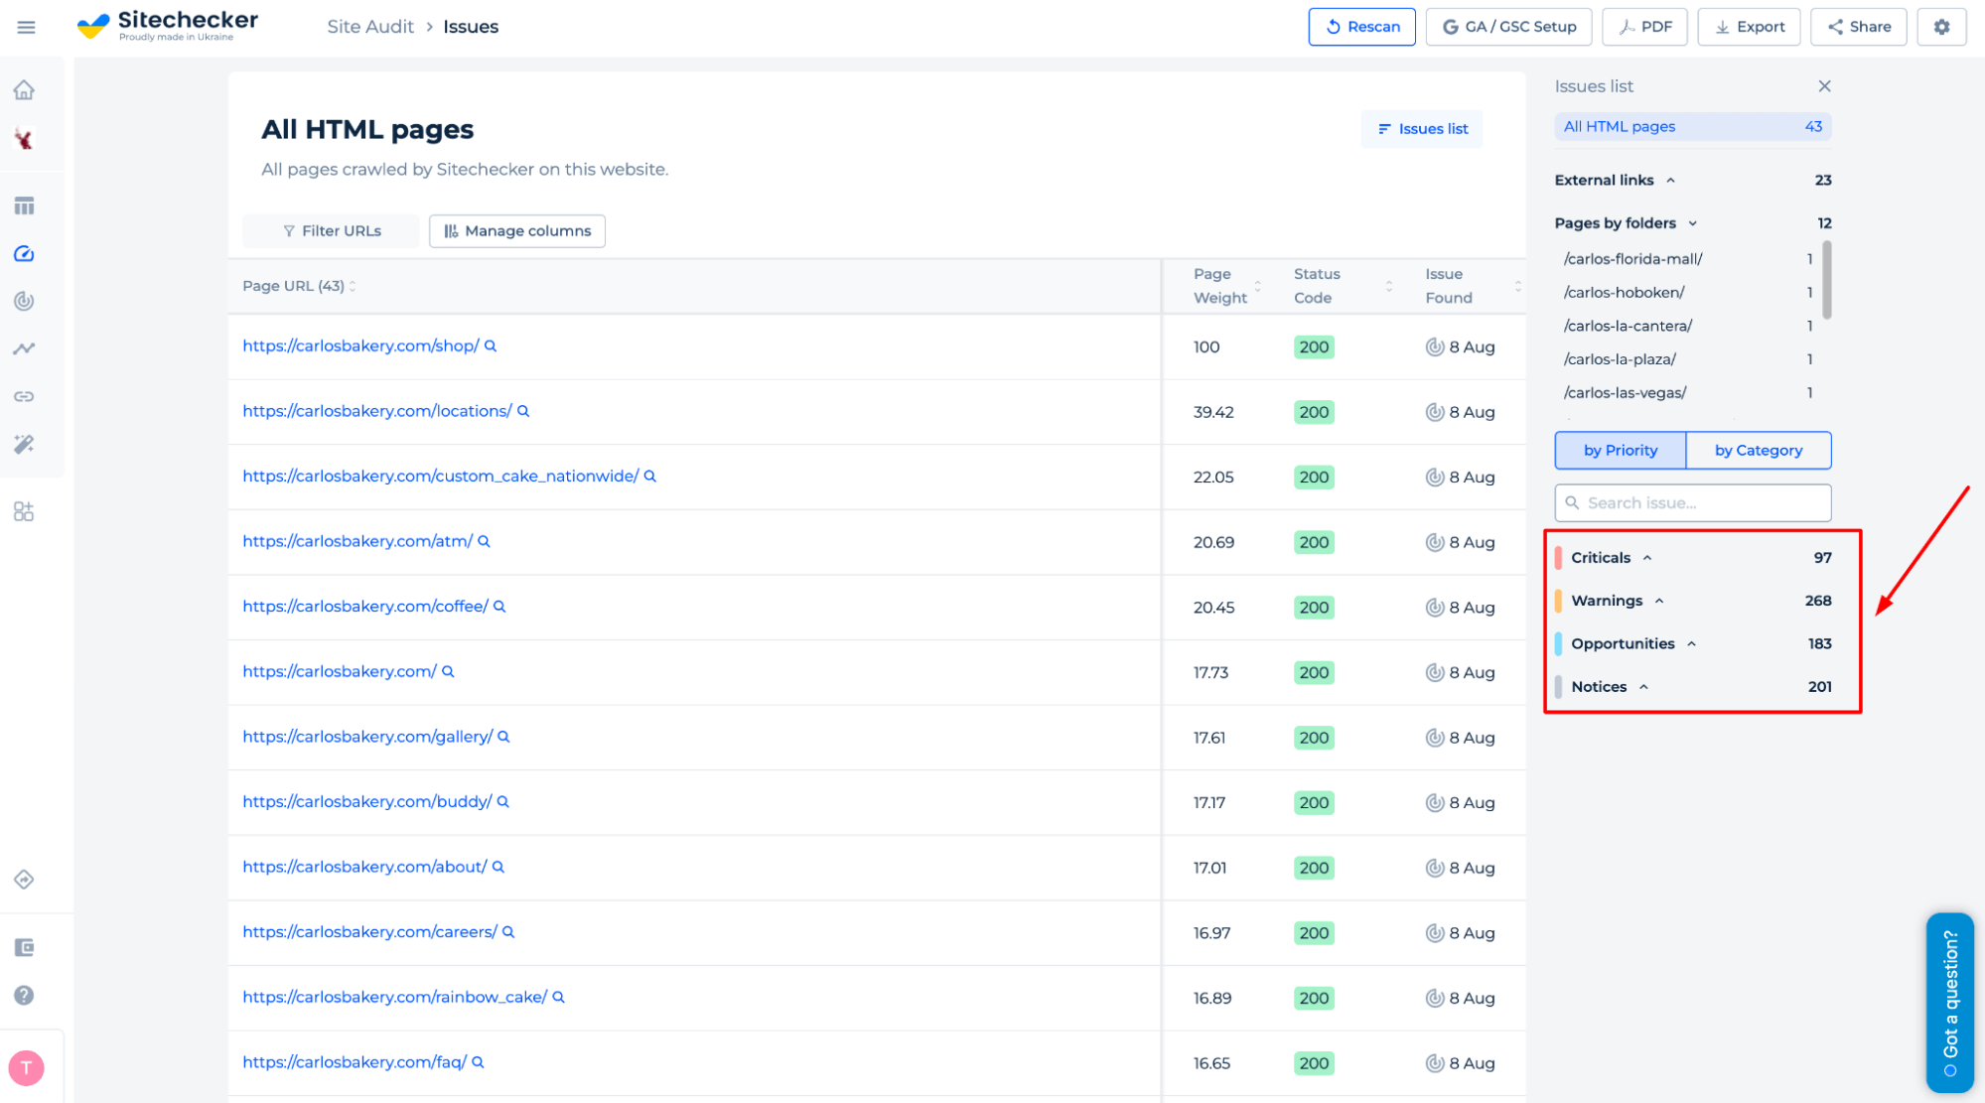The width and height of the screenshot is (1985, 1103).
Task: Click the Share icon button
Action: [x=1861, y=26]
